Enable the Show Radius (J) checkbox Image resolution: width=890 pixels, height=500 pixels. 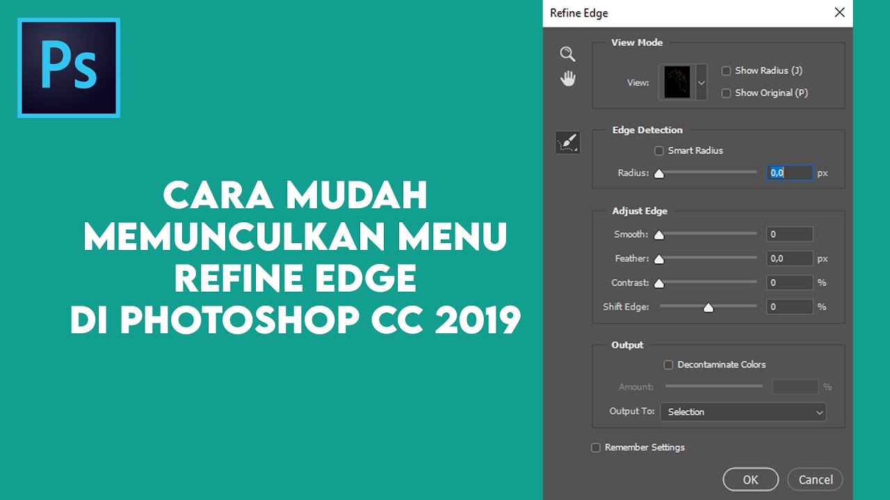pos(726,71)
